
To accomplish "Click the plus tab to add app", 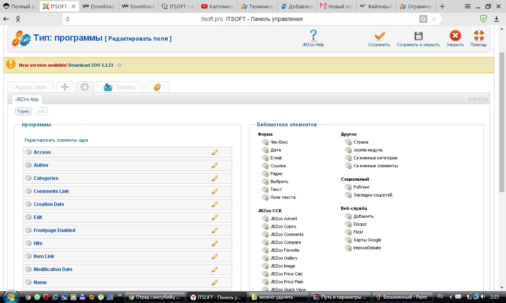I will click(65, 87).
